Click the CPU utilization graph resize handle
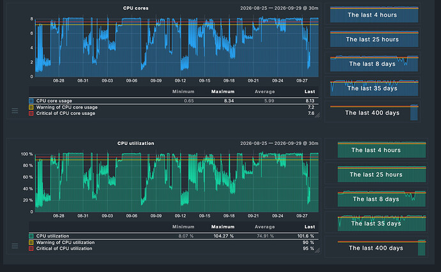Viewport: 441px width, 272px height. coord(317,250)
